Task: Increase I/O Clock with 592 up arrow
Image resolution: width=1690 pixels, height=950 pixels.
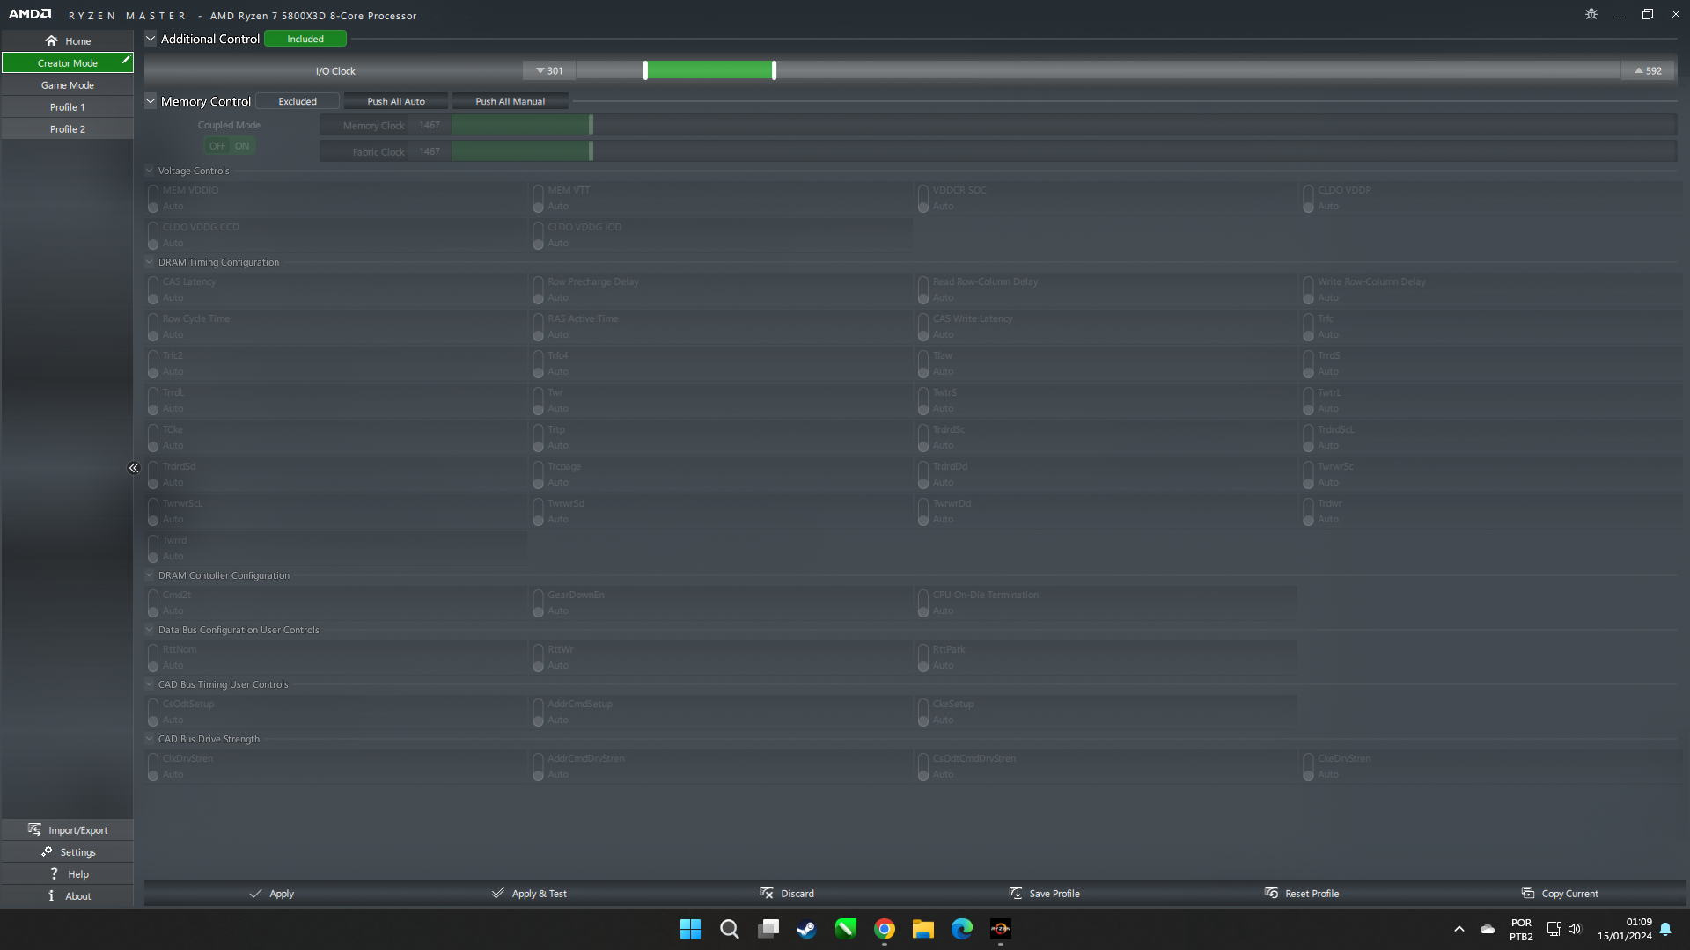Action: (x=1648, y=70)
